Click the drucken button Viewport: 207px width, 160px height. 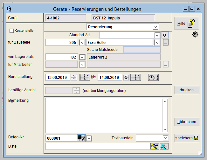(187, 90)
